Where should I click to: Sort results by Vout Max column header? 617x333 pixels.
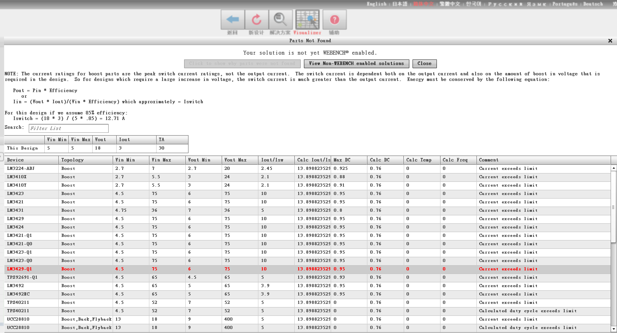click(x=240, y=160)
